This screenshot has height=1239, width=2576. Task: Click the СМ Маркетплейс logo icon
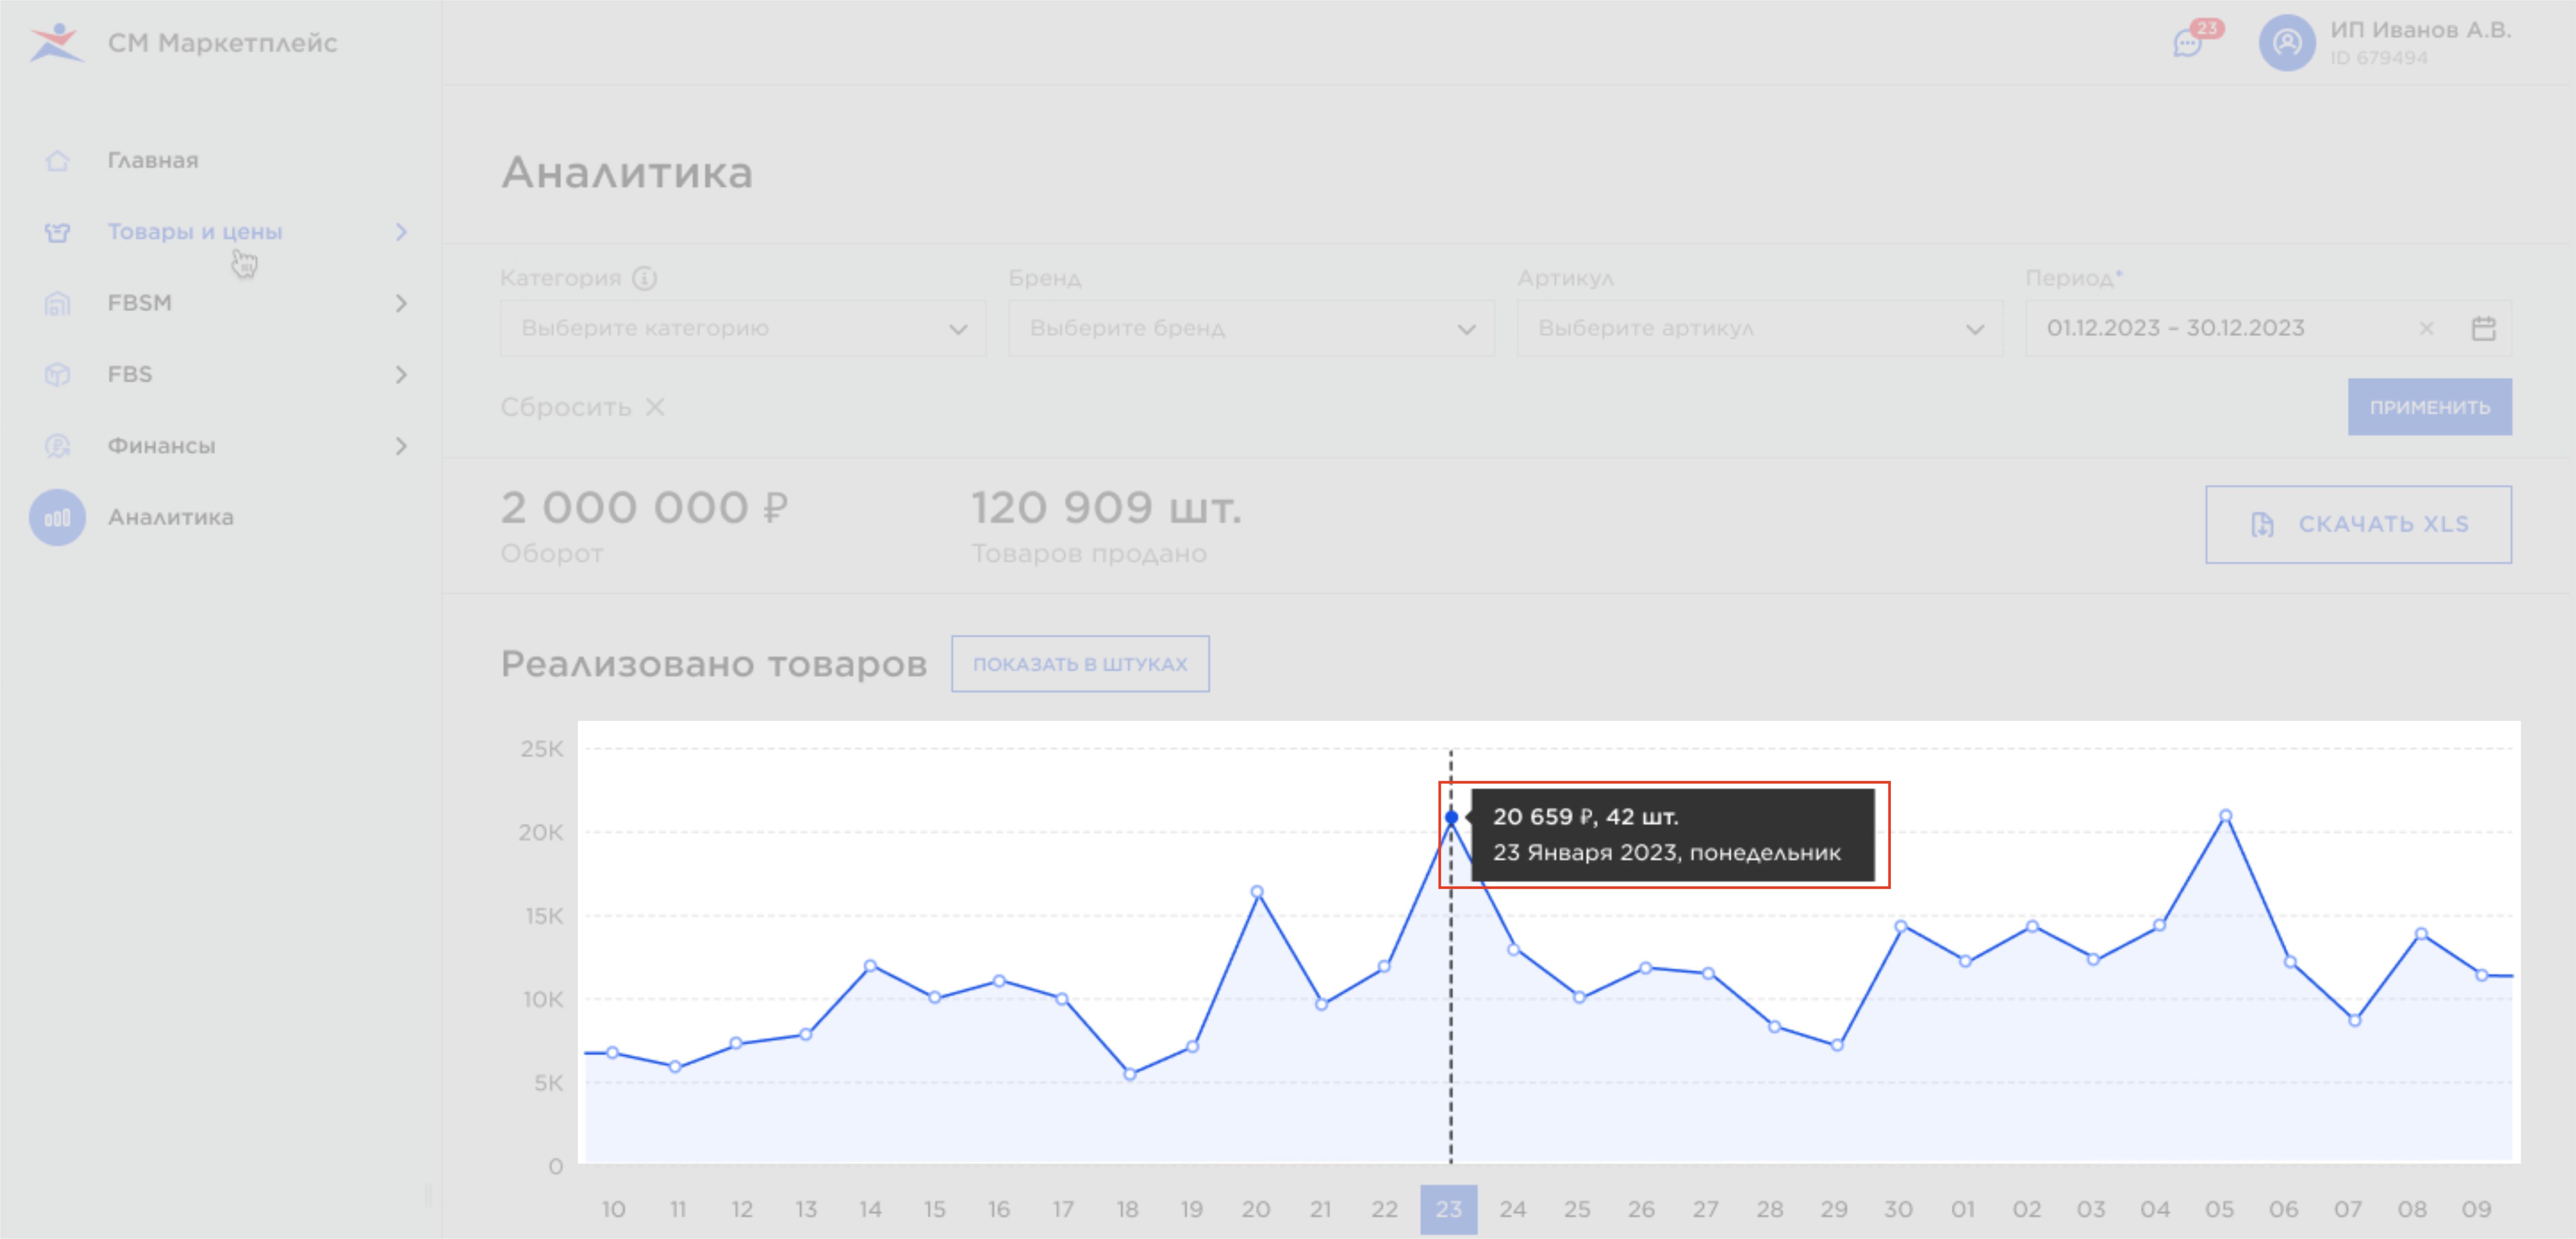tap(56, 42)
